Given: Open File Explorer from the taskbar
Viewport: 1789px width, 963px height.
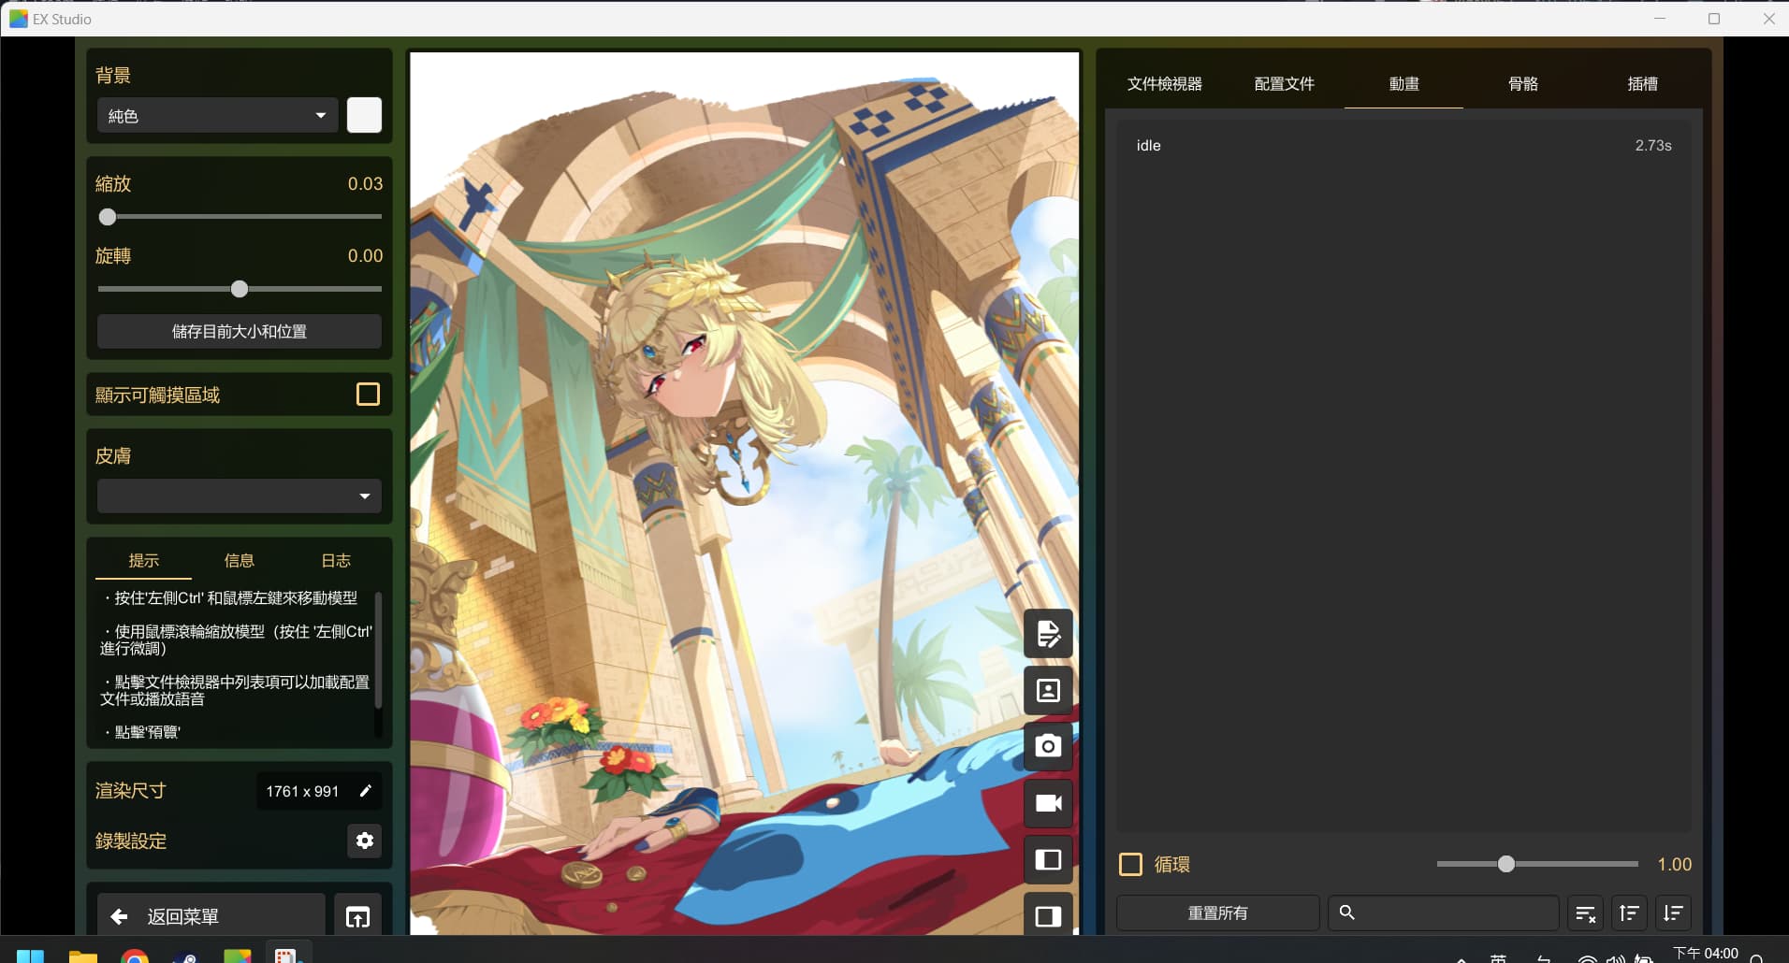Looking at the screenshot, I should coord(83,956).
